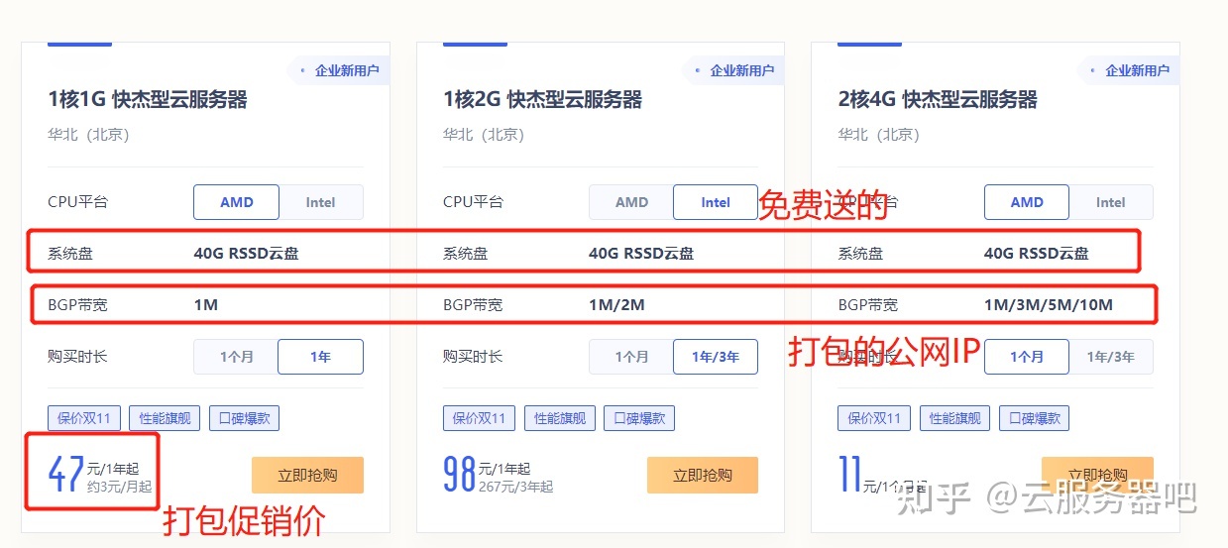Select AMD platform on 1核1G card
The image size is (1228, 548).
[236, 202]
